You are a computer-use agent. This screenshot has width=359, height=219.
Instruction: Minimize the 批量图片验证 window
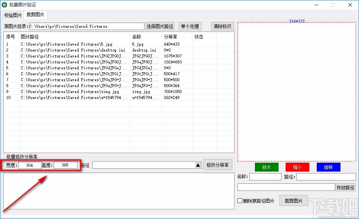point(316,5)
